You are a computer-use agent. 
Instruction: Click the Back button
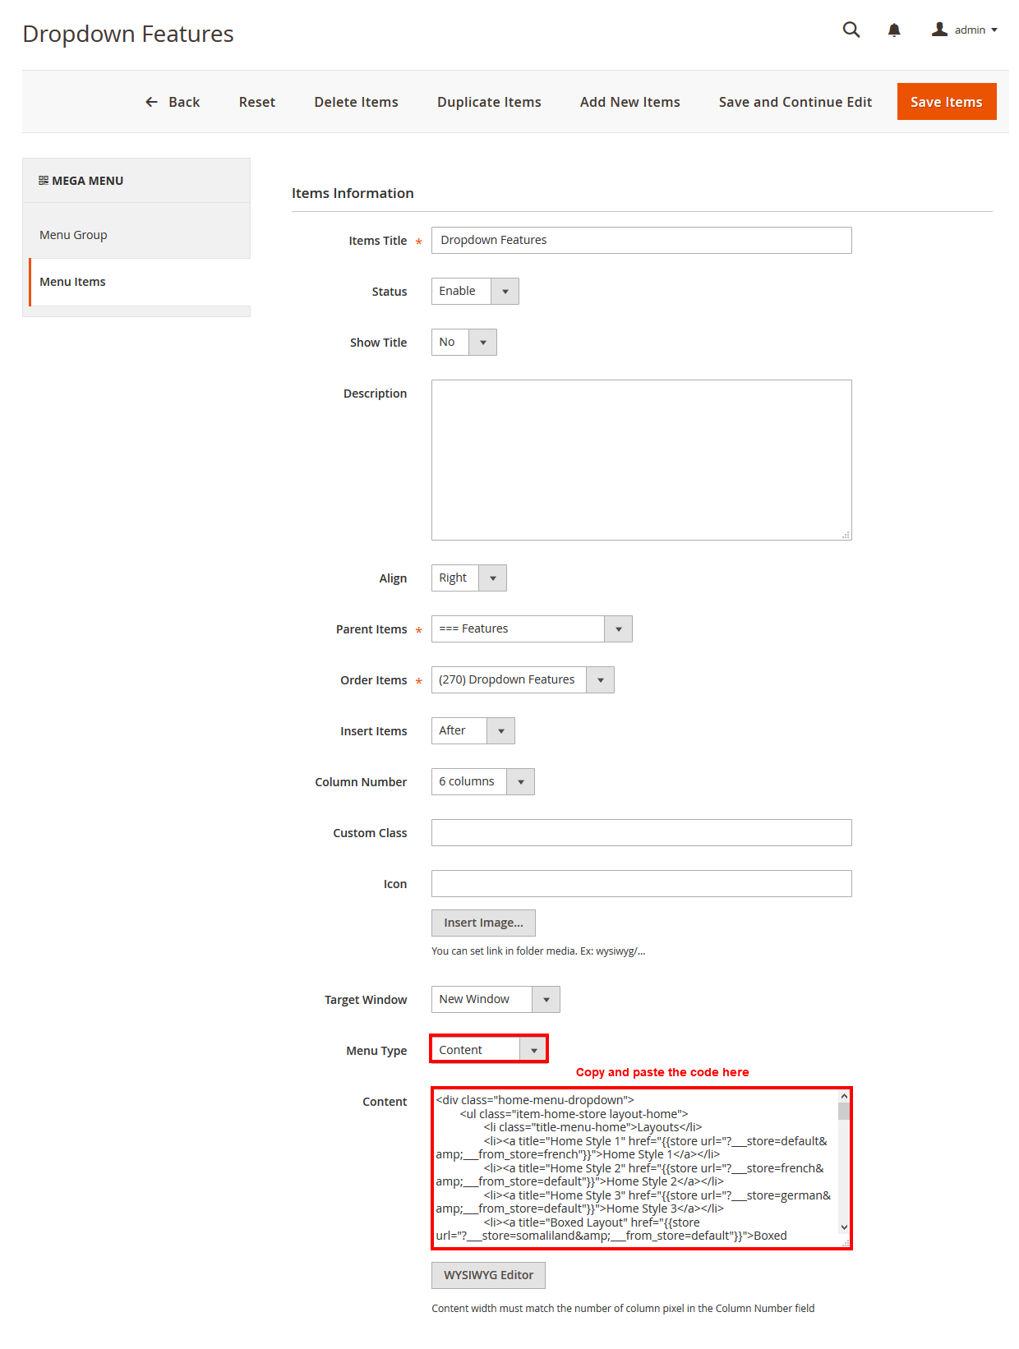tap(173, 102)
